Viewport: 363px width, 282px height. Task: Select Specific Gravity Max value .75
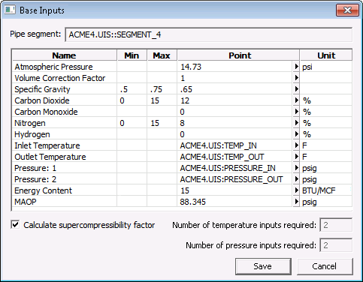(x=162, y=89)
